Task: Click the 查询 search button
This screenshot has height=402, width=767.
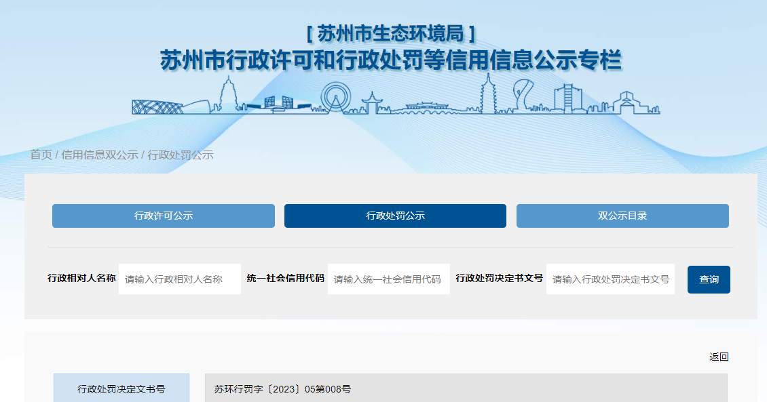Action: tap(709, 279)
